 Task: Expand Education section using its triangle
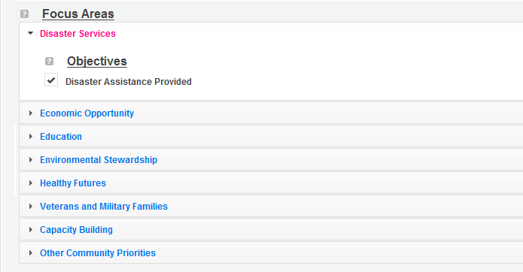click(31, 137)
